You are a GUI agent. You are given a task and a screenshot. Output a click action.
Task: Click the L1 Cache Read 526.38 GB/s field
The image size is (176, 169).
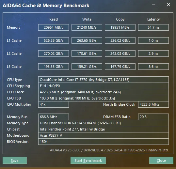54,40
